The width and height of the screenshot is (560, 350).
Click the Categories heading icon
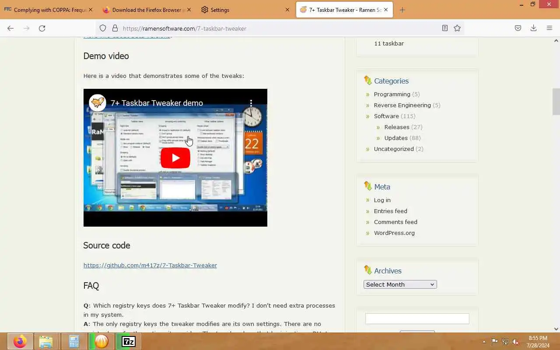tap(367, 80)
